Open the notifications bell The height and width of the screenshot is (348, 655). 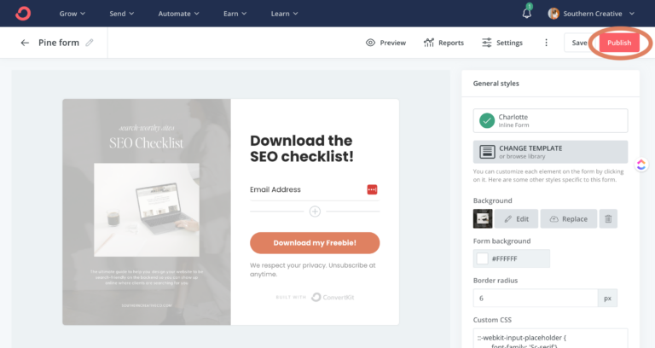527,13
